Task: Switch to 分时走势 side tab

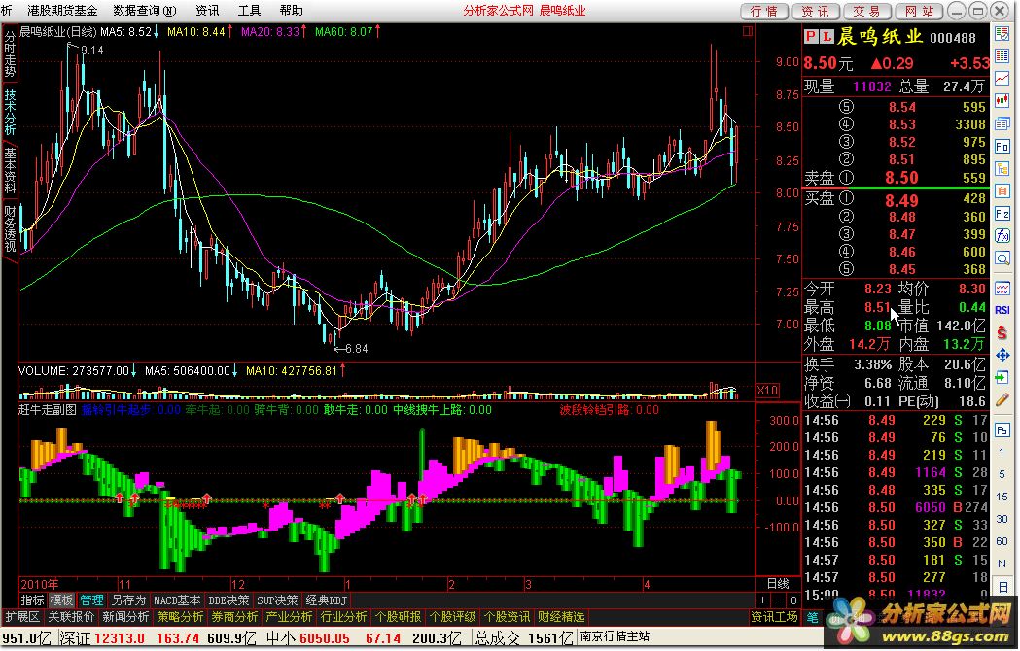Action: [10, 53]
